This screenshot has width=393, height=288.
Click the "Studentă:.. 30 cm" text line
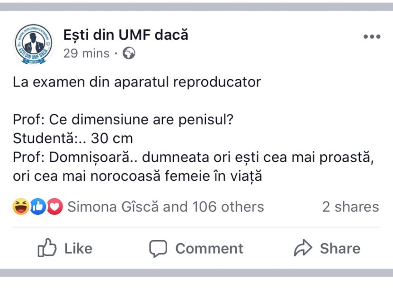[x=73, y=139]
